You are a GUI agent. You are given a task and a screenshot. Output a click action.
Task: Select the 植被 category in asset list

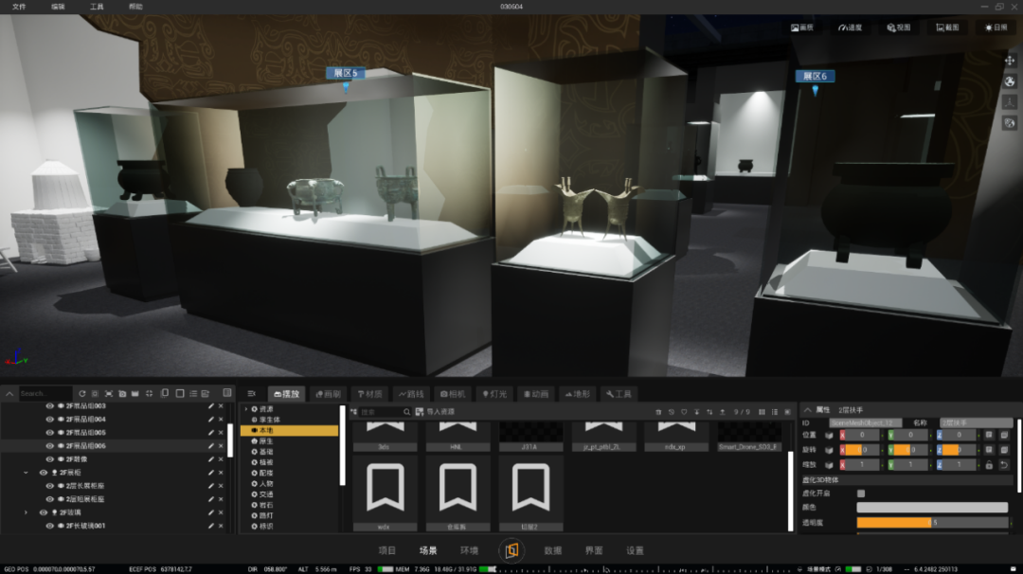(x=266, y=462)
